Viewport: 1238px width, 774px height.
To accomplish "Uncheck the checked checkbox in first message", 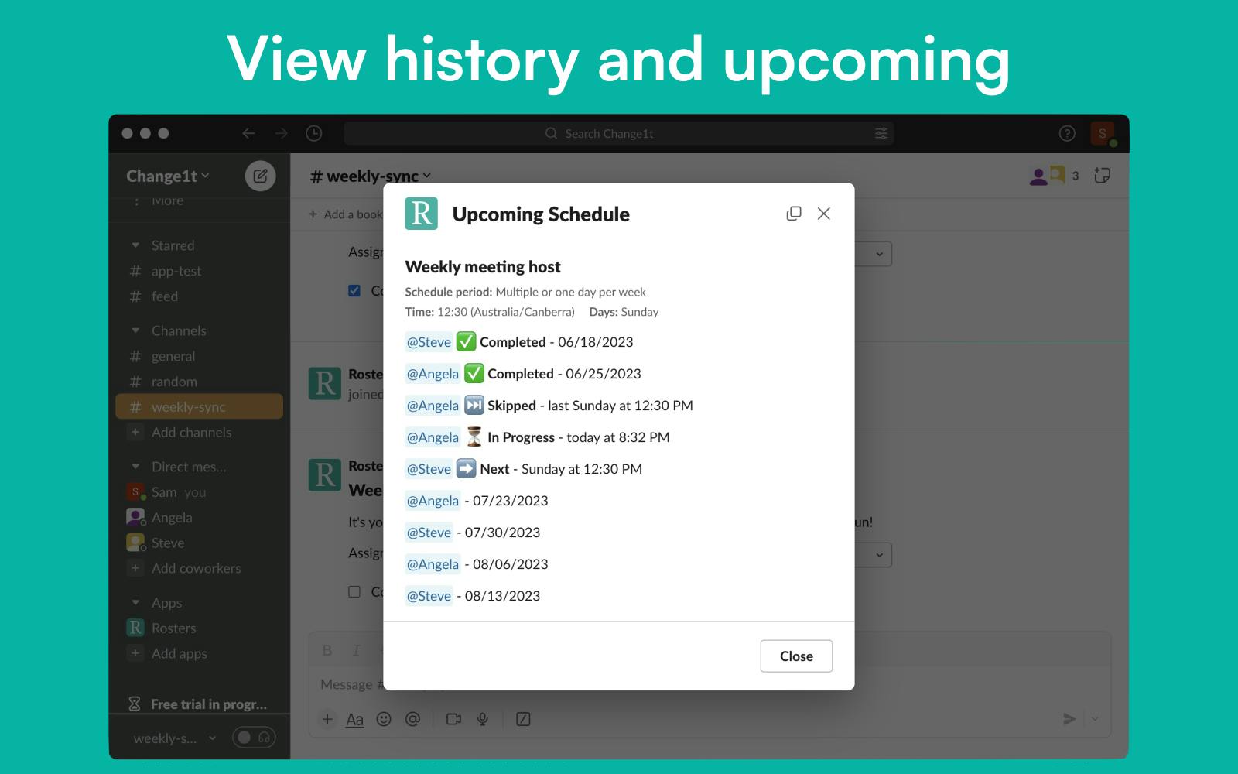I will (x=354, y=291).
